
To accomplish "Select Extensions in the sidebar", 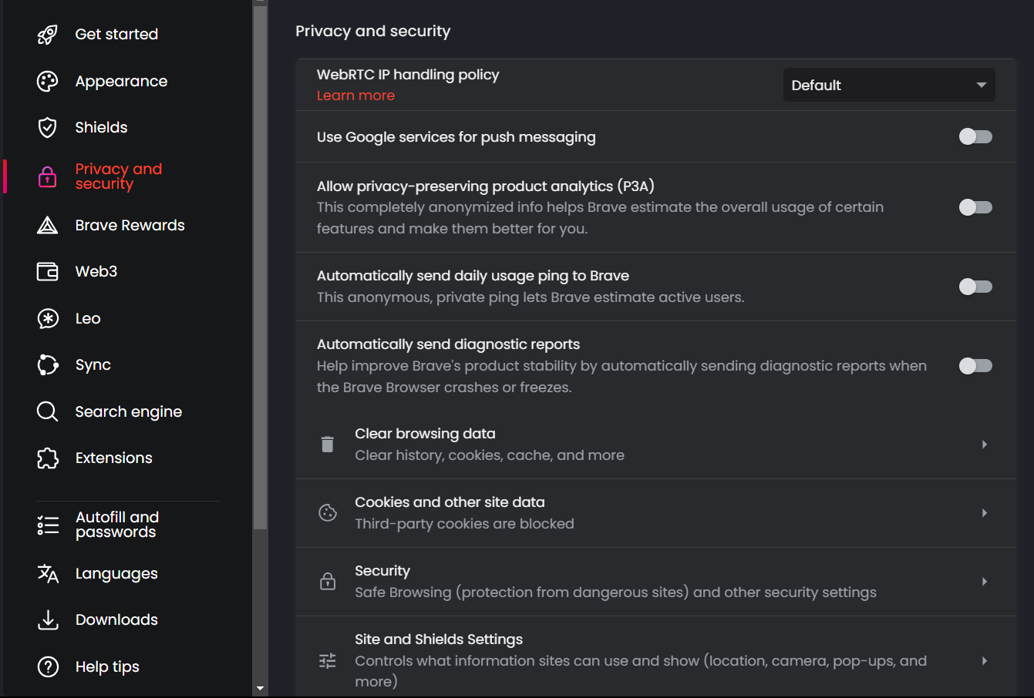I will pos(113,458).
